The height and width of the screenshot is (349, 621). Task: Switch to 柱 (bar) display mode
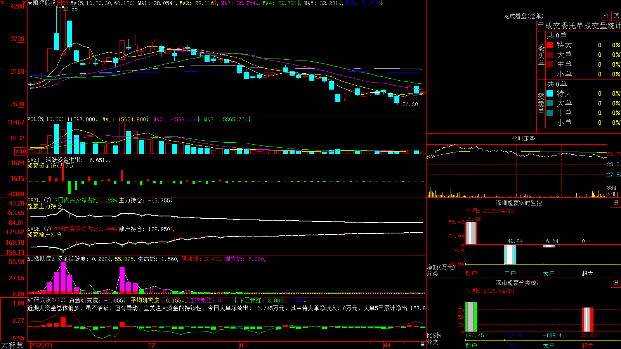pos(606,16)
